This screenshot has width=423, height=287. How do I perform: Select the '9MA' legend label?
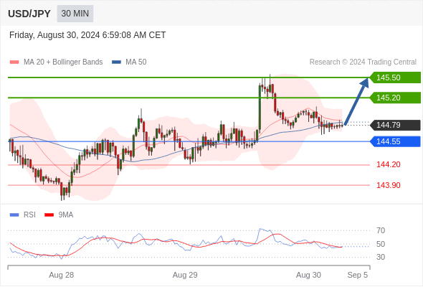[66, 215]
